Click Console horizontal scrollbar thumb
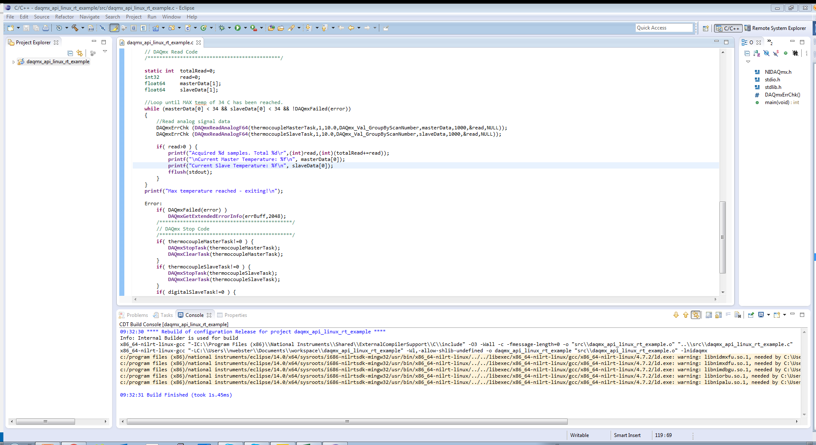This screenshot has width=816, height=445. pos(347,421)
